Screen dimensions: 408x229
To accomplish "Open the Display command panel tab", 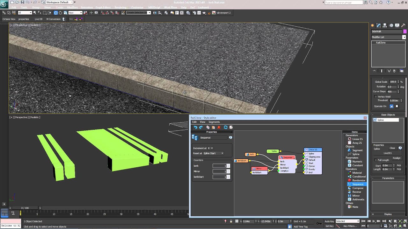I will [x=397, y=25].
